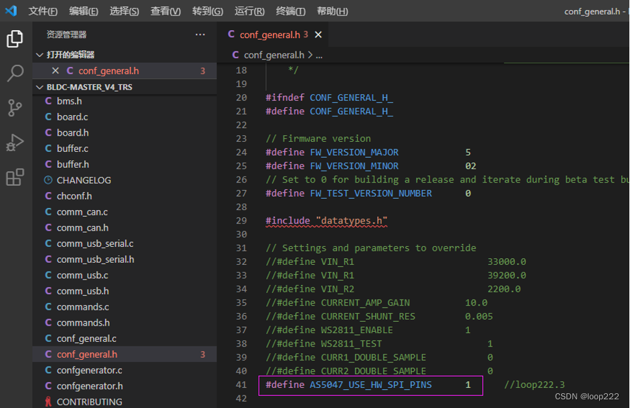This screenshot has height=408, width=630.
Task: Open the 终端(T) menu
Action: 290,11
